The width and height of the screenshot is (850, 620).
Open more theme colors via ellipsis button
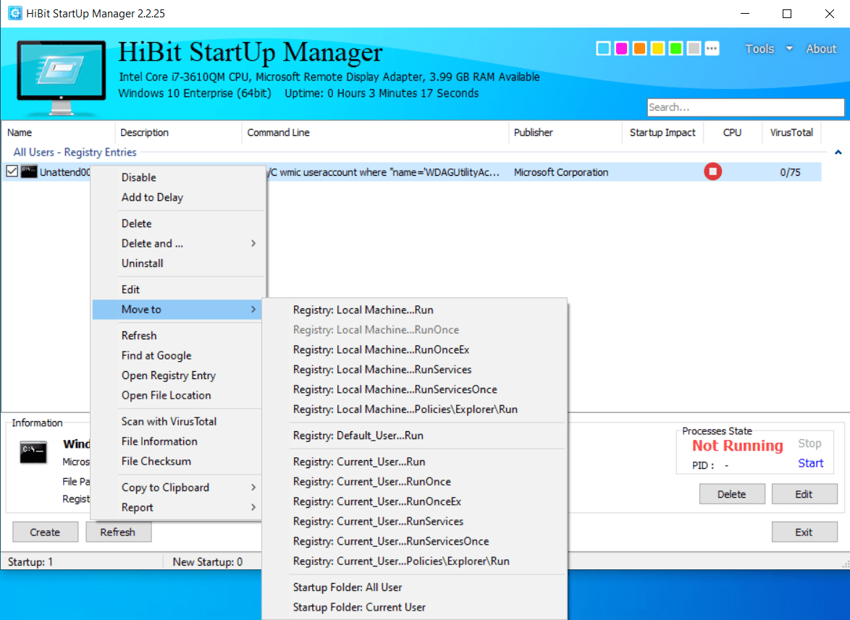[x=712, y=48]
